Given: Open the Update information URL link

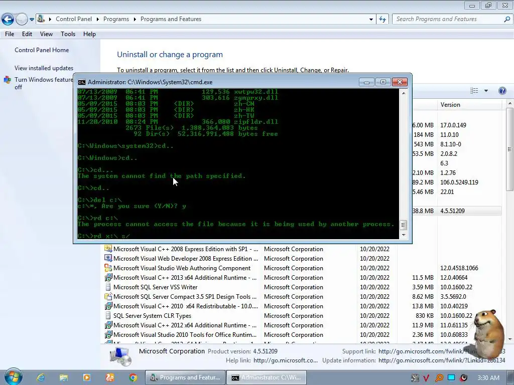Looking at the screenshot, I should click(442, 360).
